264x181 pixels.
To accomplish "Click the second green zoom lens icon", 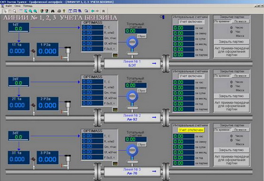I will pyautogui.click(x=35, y=11).
